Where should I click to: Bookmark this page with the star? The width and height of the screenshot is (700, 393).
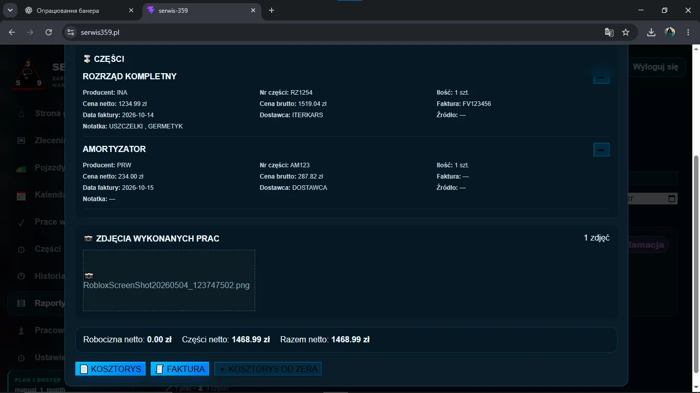click(626, 32)
